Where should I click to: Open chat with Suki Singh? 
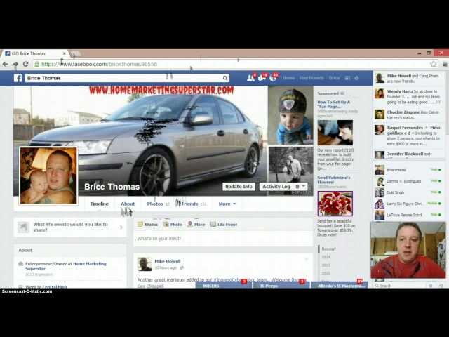coord(409,192)
